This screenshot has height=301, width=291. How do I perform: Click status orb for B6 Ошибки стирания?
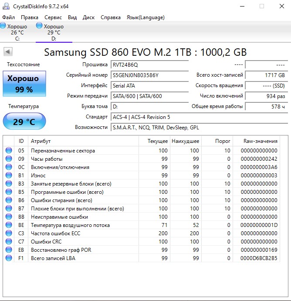coord(9,200)
